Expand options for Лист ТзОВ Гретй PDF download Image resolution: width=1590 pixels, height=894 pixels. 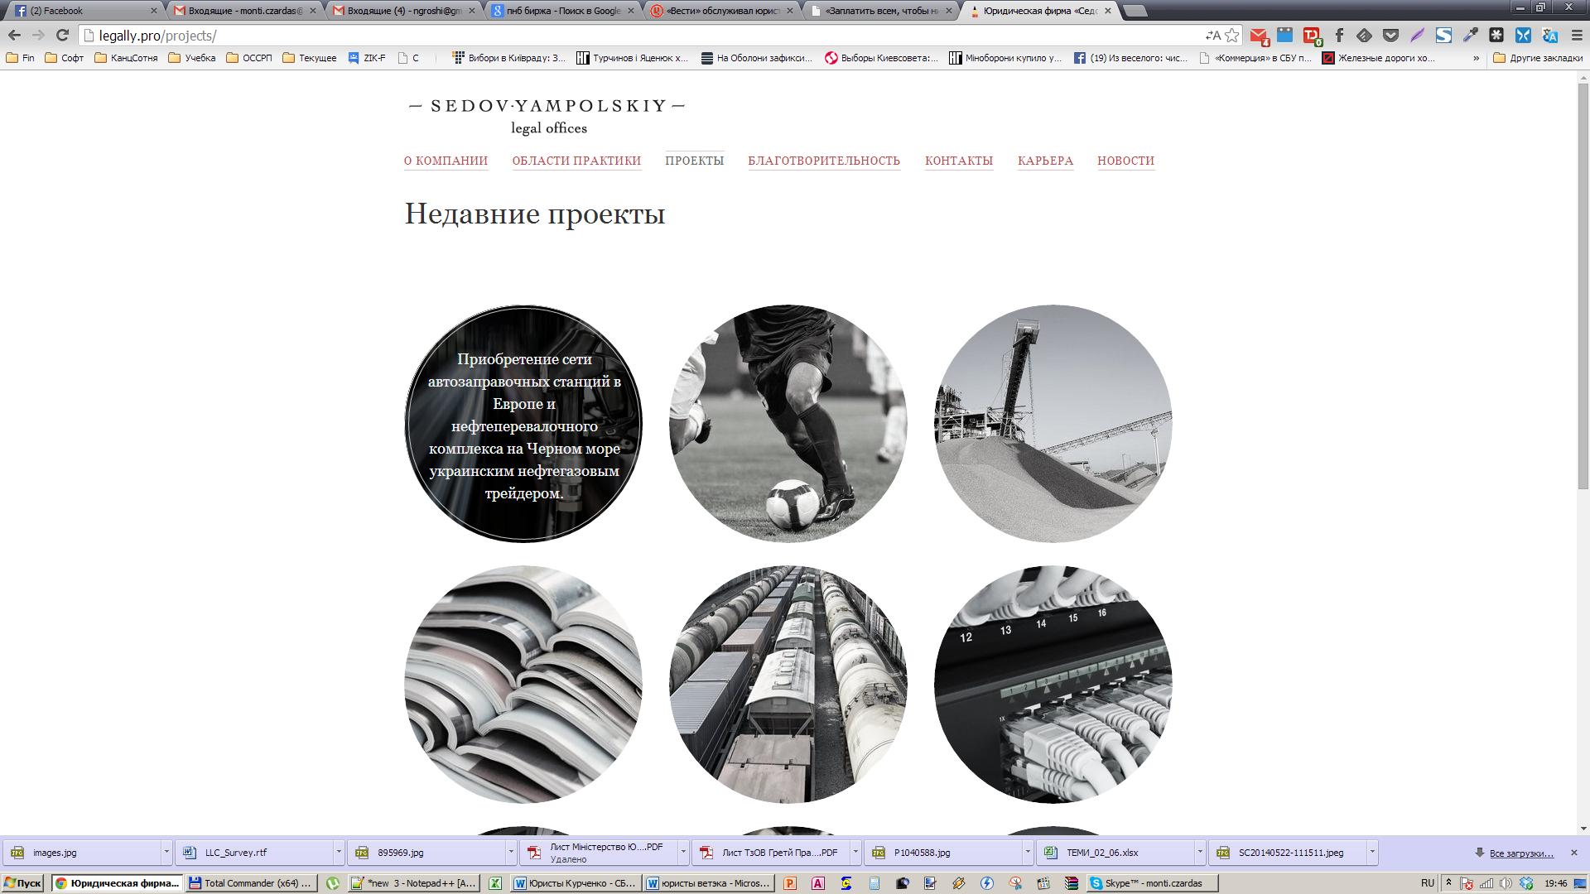pos(855,852)
